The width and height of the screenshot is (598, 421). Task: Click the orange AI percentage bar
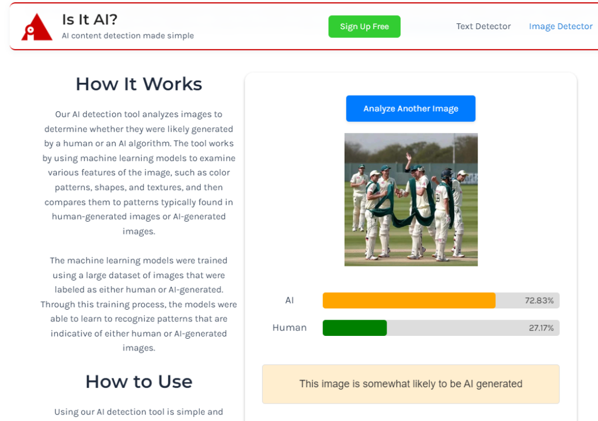[x=409, y=300]
